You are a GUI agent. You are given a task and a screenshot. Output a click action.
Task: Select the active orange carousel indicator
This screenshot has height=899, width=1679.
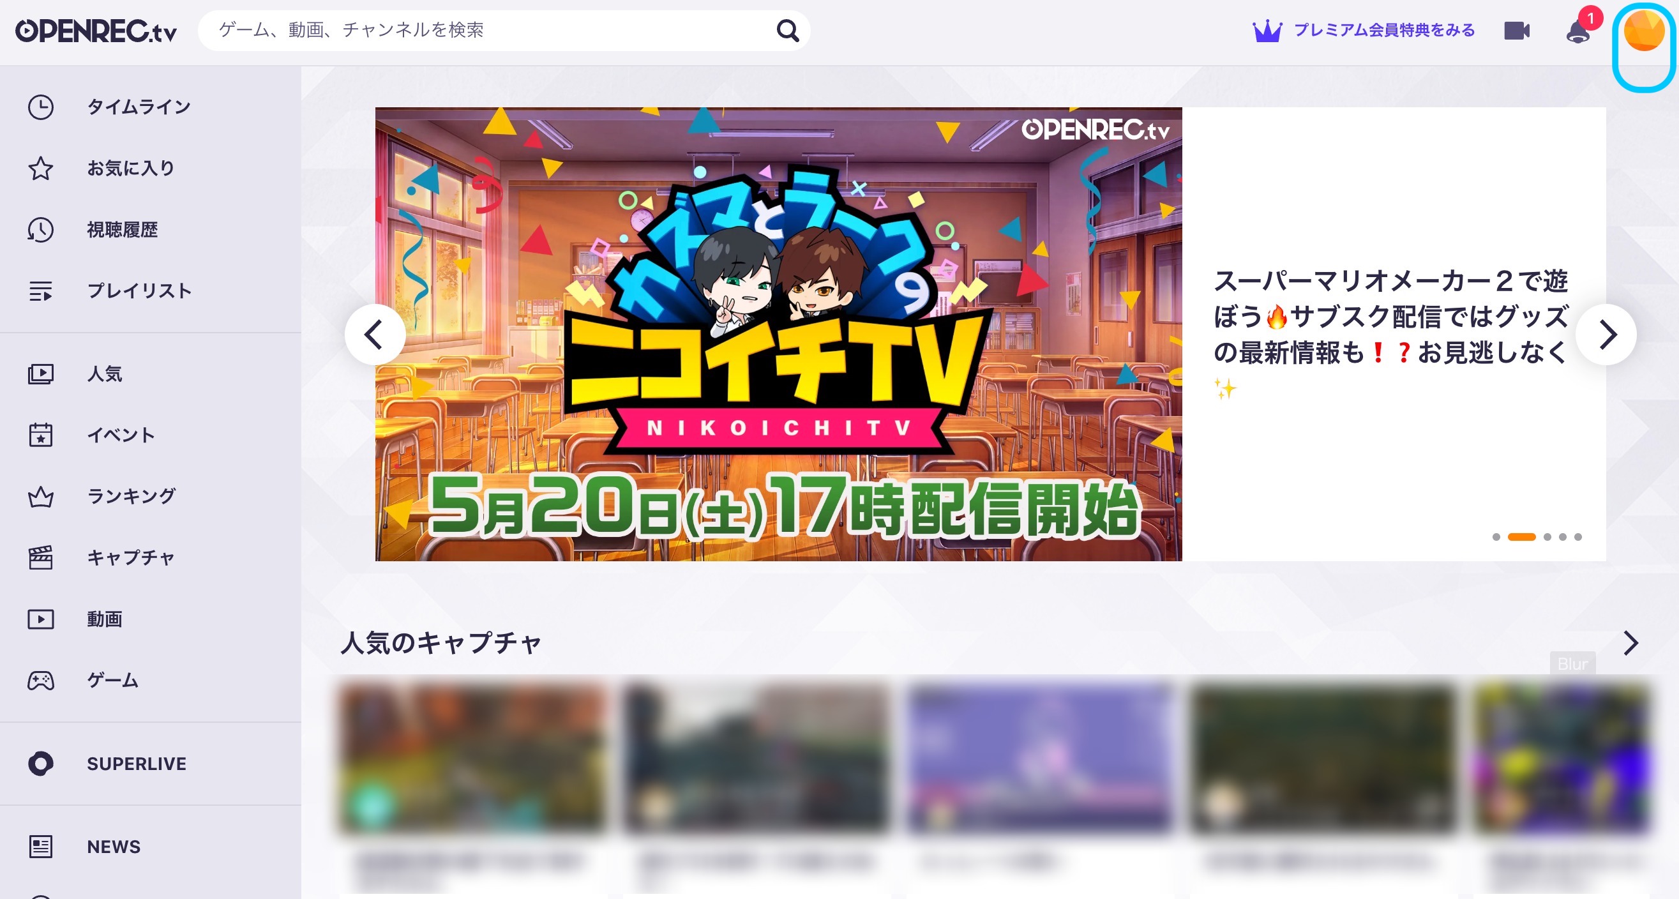point(1521,536)
